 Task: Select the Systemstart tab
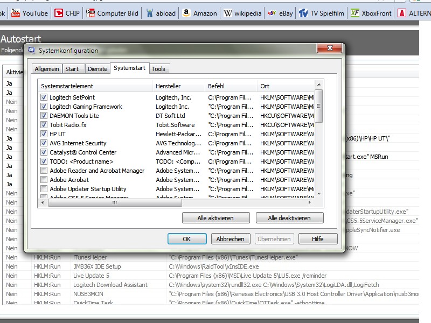(129, 68)
